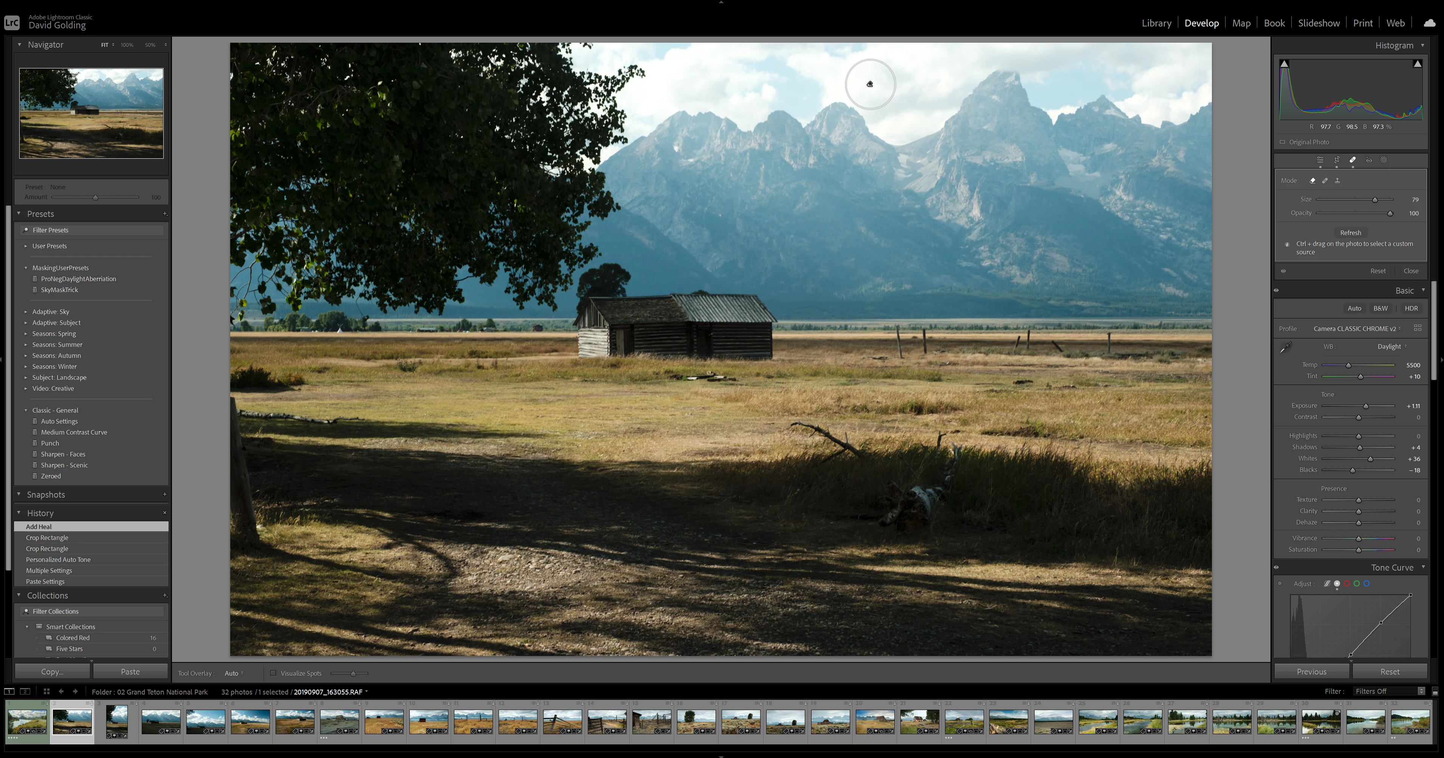Open the profile browser grid icon

click(x=1418, y=328)
